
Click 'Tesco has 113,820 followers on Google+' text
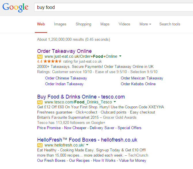71,123
